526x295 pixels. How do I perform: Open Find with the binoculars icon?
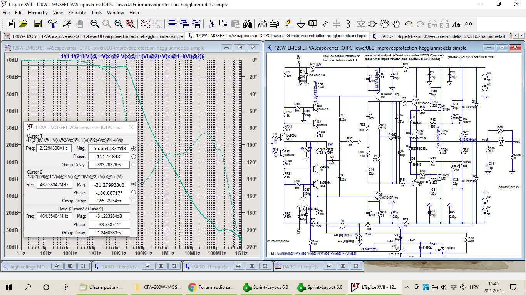[x=247, y=24]
